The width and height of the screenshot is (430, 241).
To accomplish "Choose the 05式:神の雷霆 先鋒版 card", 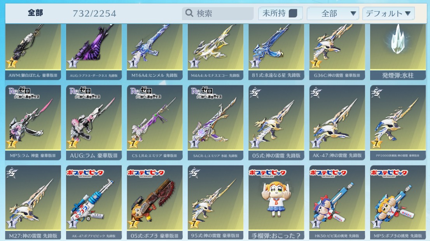I will pyautogui.click(x=276, y=123).
